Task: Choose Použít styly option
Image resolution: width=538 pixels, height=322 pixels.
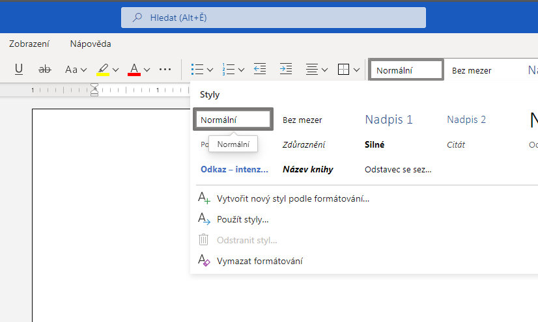Action: pos(243,219)
